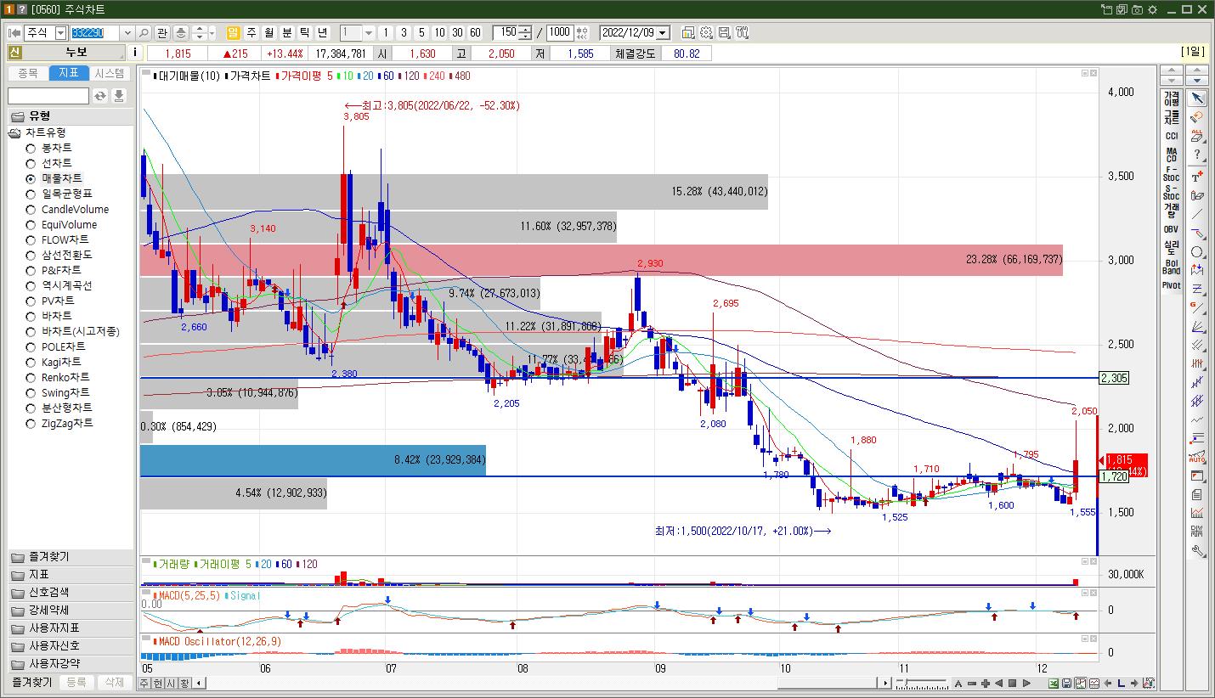Click the OBV indicator shortcut button
1215x698 pixels.
[x=1172, y=229]
